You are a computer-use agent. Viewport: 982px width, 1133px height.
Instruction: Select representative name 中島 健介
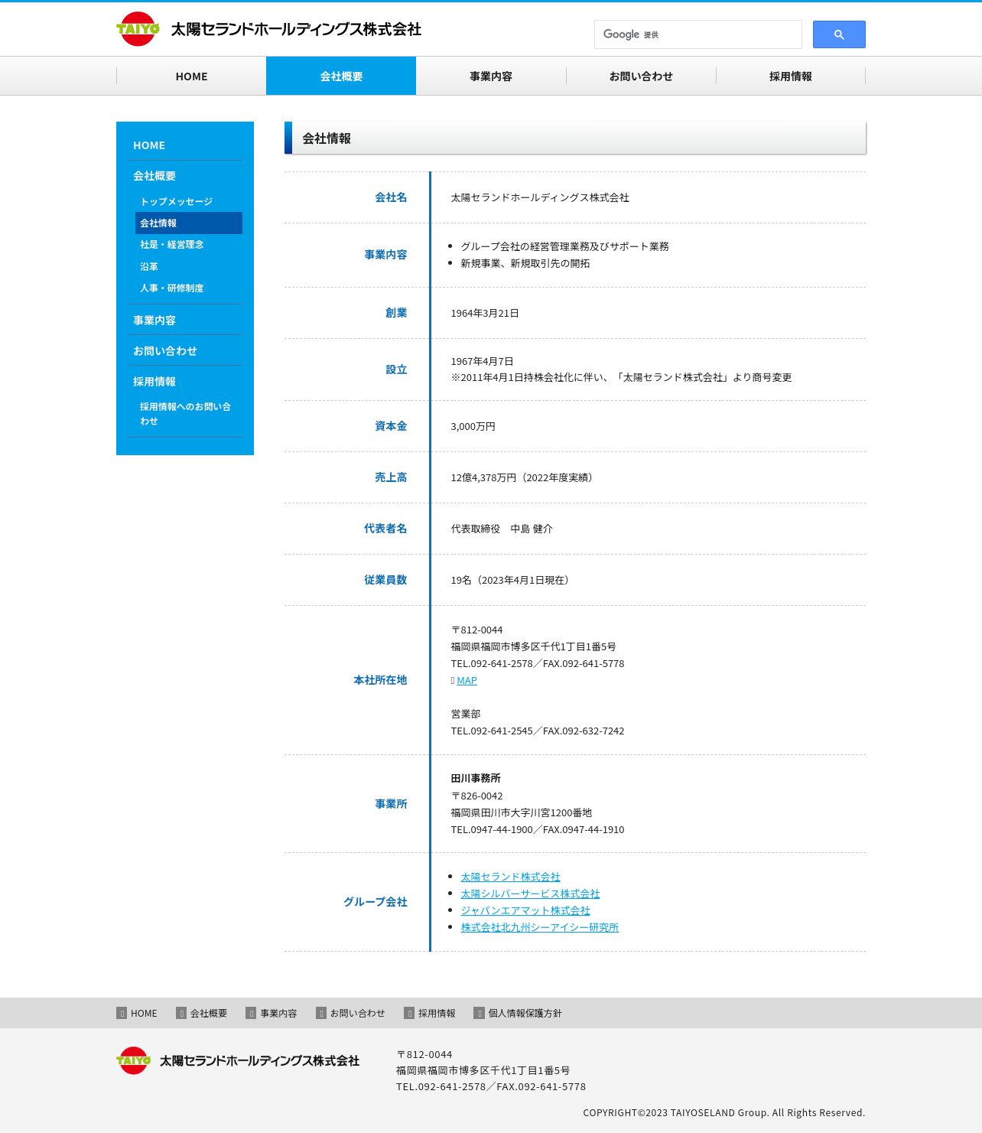tap(532, 529)
